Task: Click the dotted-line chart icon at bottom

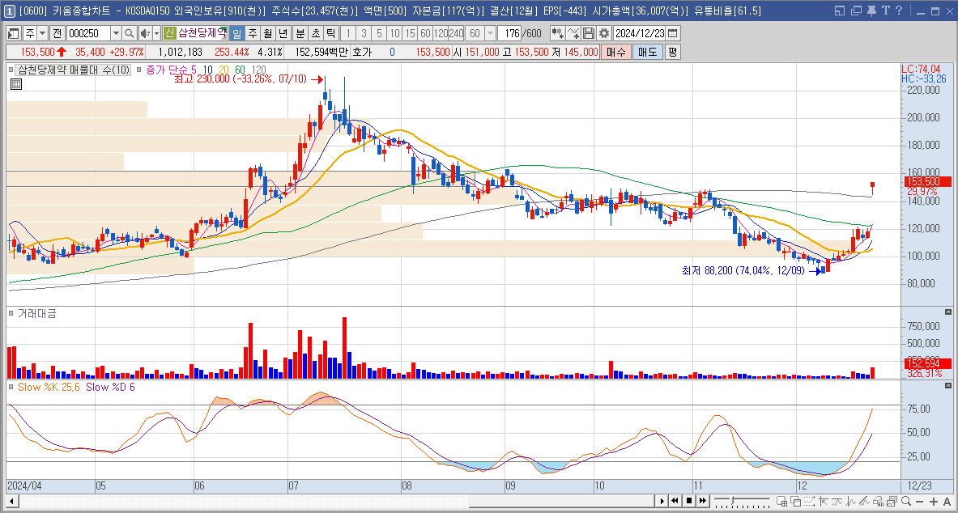Action: click(x=811, y=502)
